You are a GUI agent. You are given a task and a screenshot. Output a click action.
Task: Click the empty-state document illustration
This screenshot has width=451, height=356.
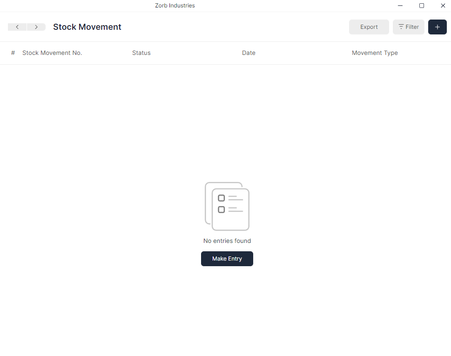point(227,206)
